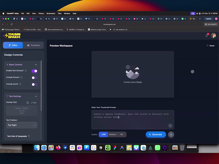Clear the prompt using the trash icon

170,125
